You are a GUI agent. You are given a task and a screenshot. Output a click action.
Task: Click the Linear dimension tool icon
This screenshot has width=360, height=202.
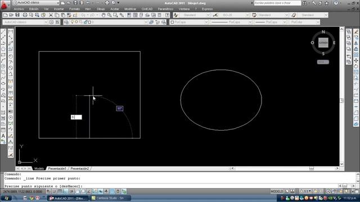tap(11, 31)
